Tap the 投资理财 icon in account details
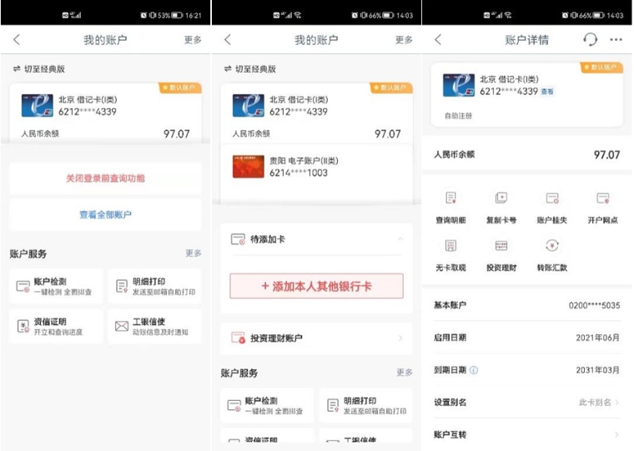The image size is (634, 451). click(x=501, y=246)
